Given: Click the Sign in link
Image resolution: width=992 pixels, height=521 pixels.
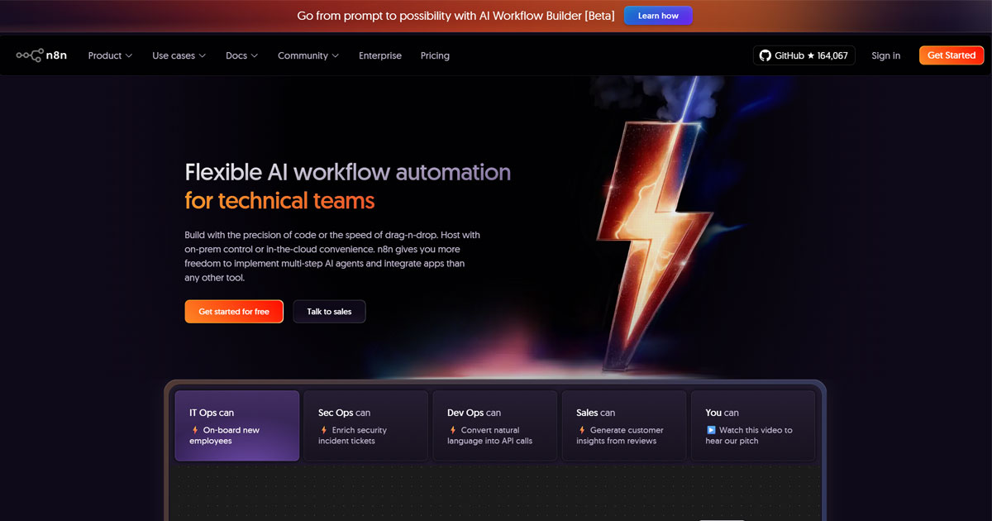Looking at the screenshot, I should tap(885, 55).
